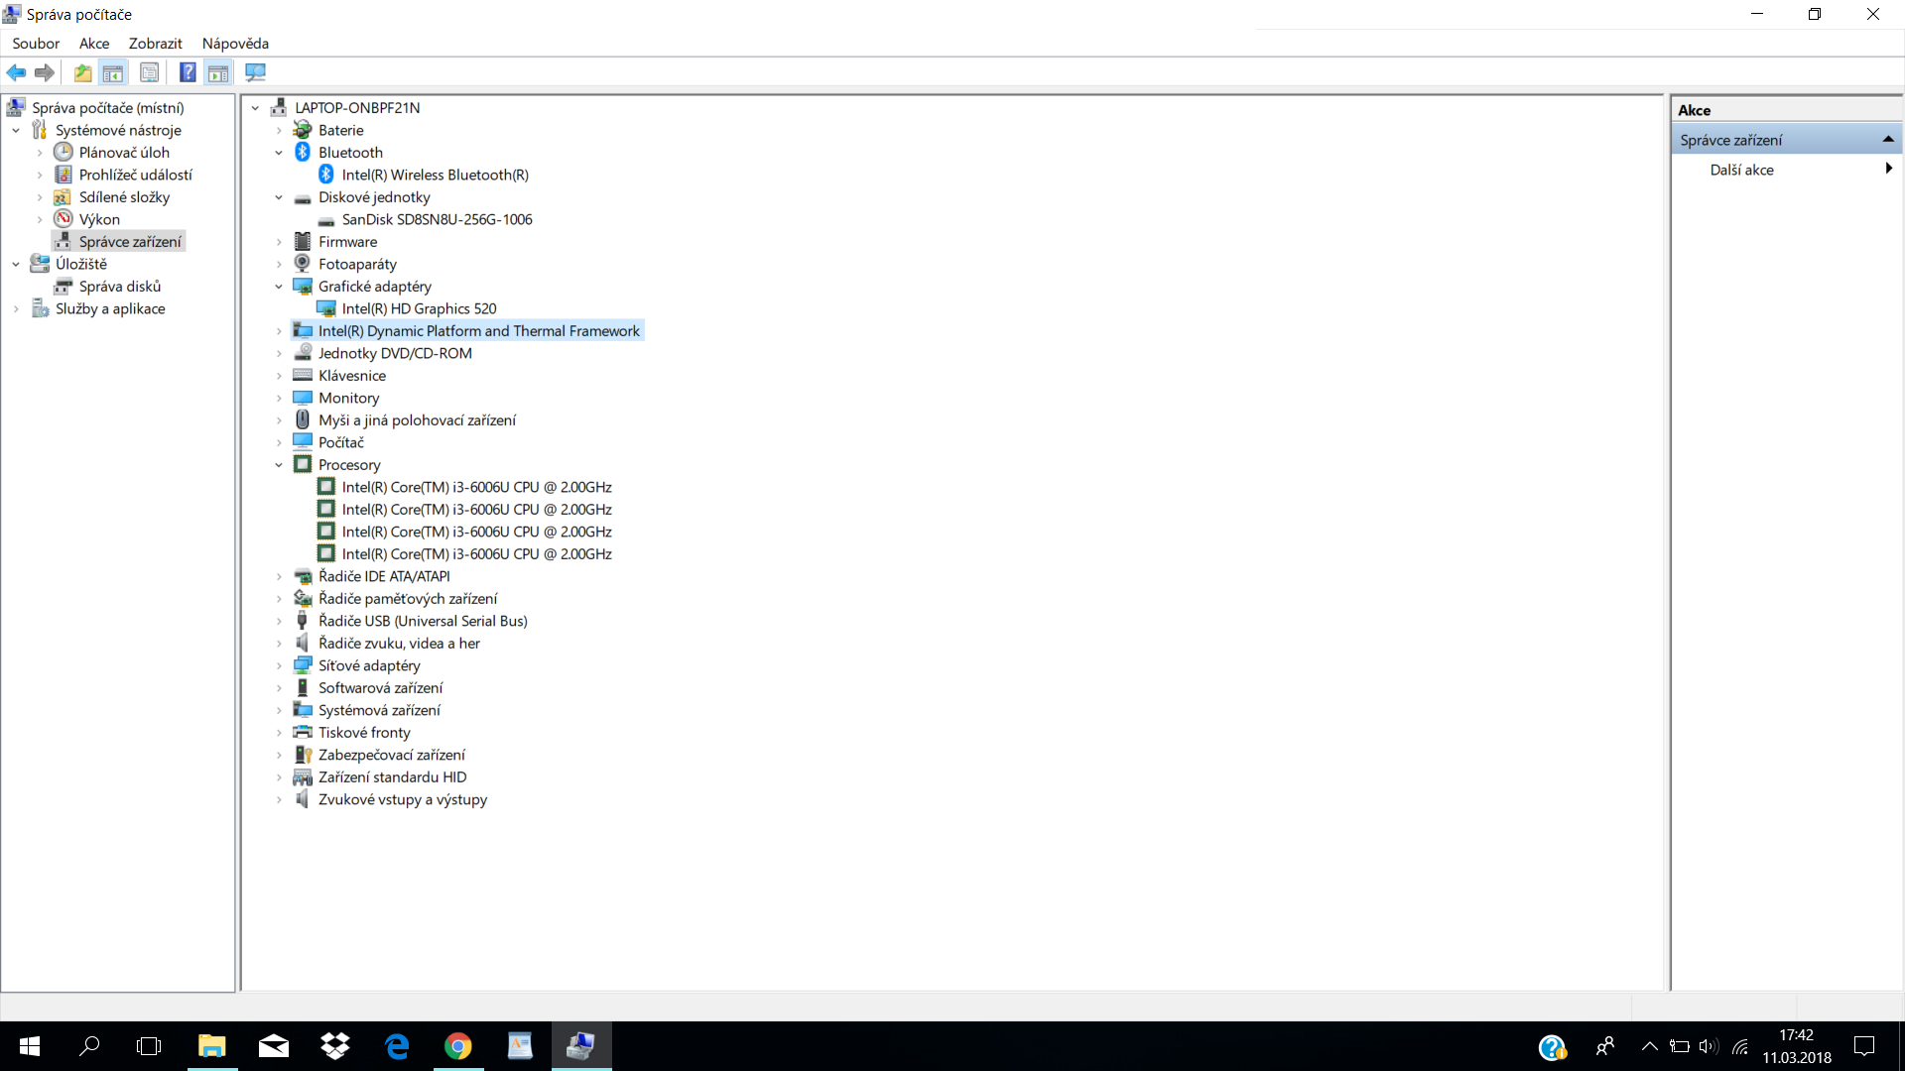Toggle the Show/Hide Console Tree icon
This screenshot has height=1071, width=1905.
113,72
